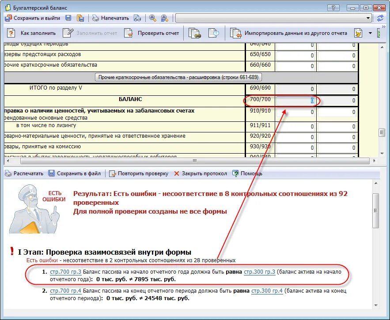
Task: Click the Сохранить и выйти toolbar button
Action: click(x=33, y=18)
